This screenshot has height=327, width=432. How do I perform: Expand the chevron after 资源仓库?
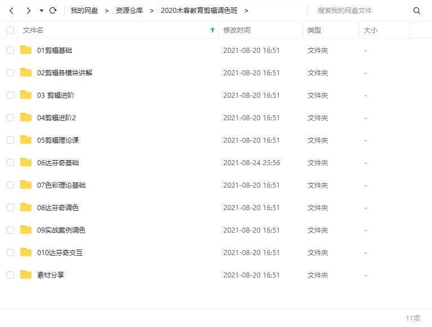(x=151, y=11)
